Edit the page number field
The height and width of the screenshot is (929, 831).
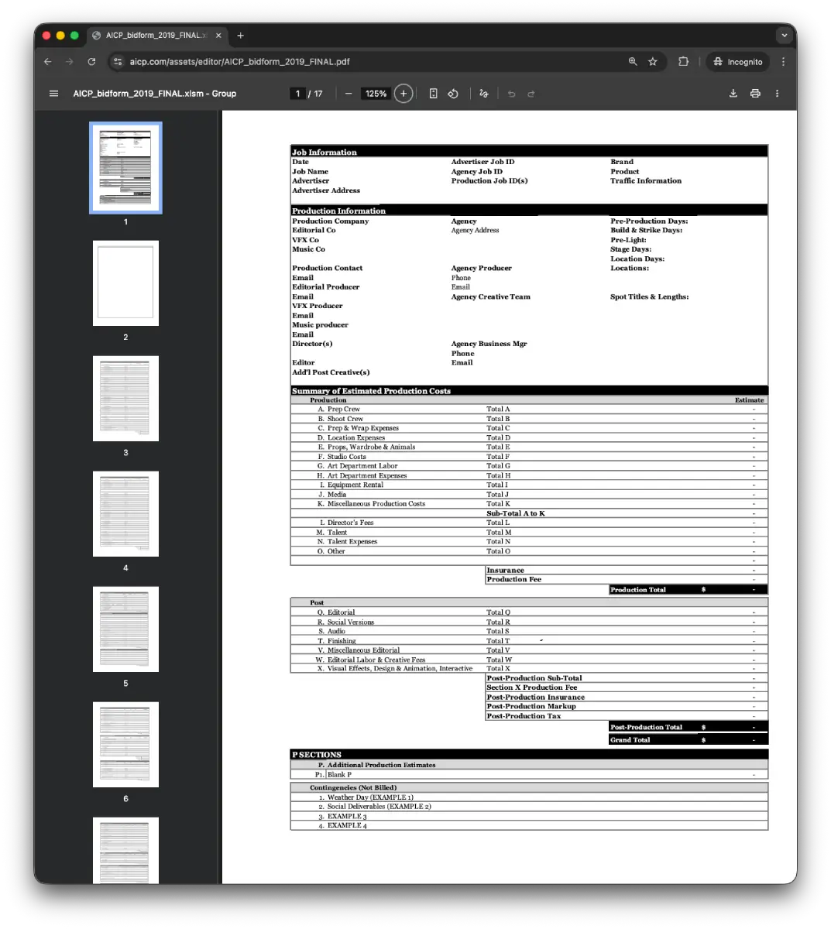297,94
